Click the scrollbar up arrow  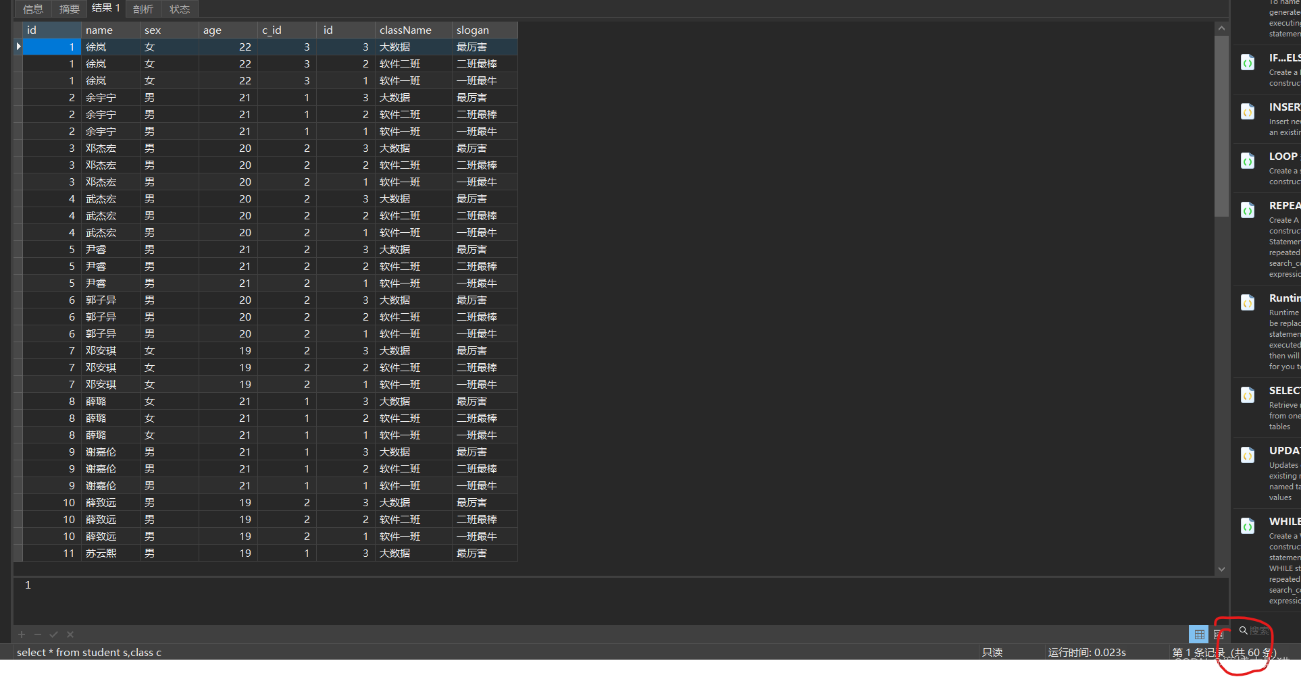[x=1221, y=28]
